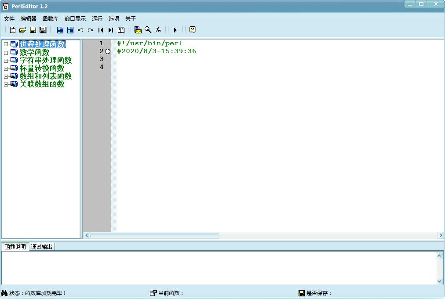Switch to the 调试输出 tab
Viewport: 445px width, 299px height.
[42, 247]
